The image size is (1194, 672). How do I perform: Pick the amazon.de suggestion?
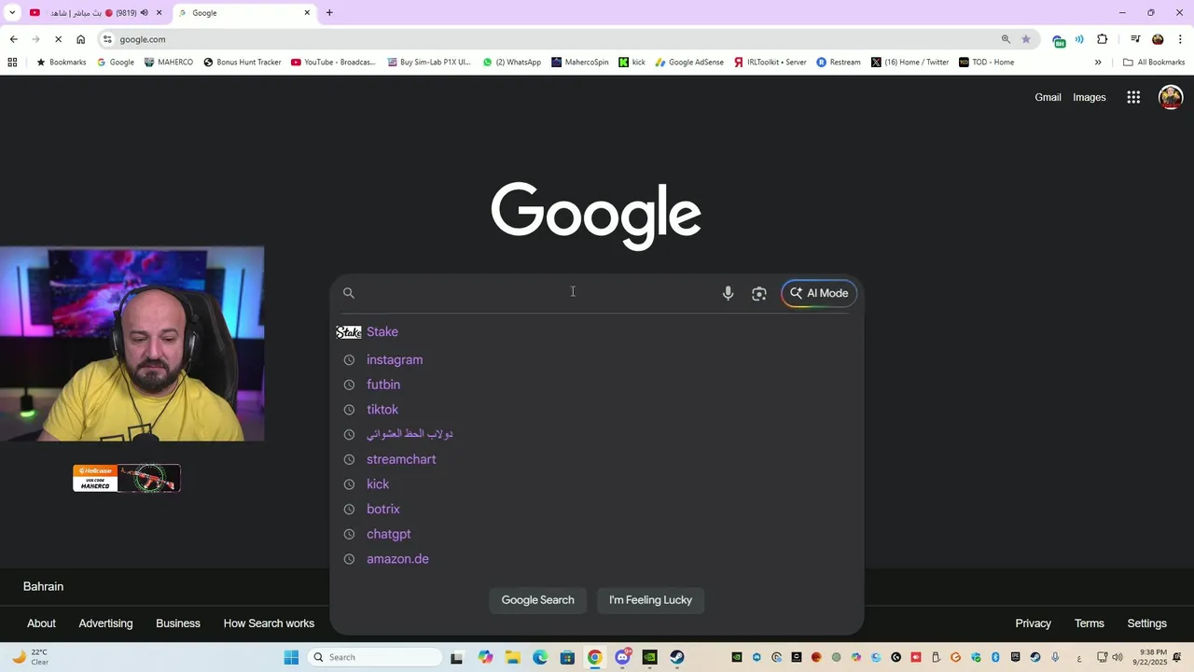click(597, 559)
